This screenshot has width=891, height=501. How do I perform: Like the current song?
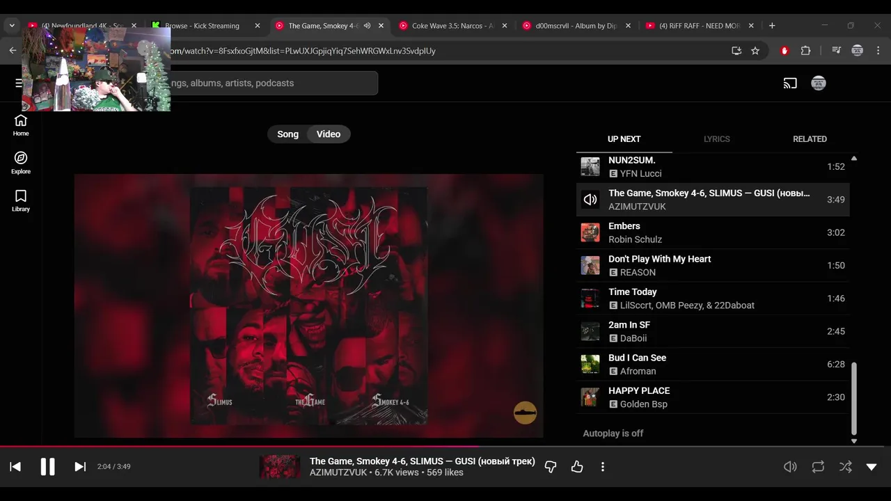577,467
